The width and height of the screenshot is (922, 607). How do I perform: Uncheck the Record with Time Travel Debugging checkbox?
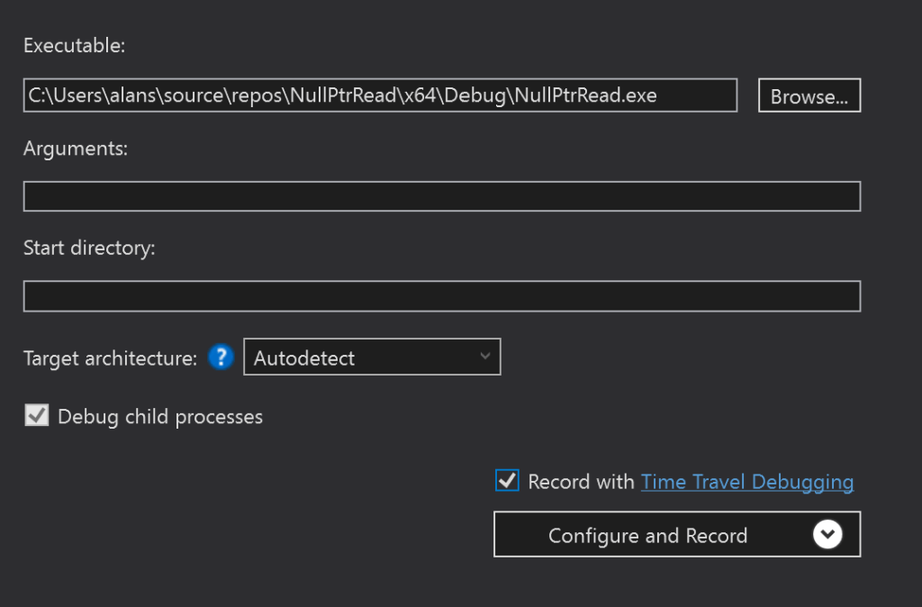coord(507,481)
